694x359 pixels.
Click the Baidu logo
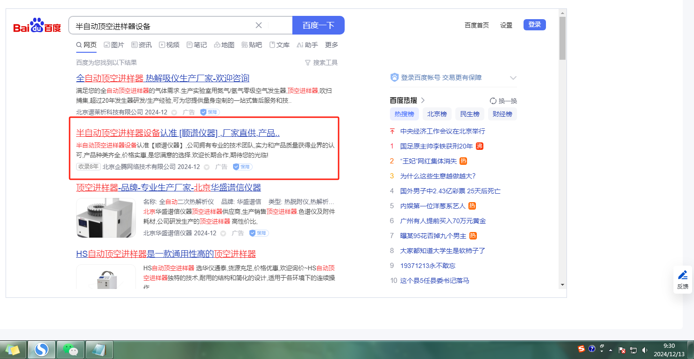tap(37, 26)
